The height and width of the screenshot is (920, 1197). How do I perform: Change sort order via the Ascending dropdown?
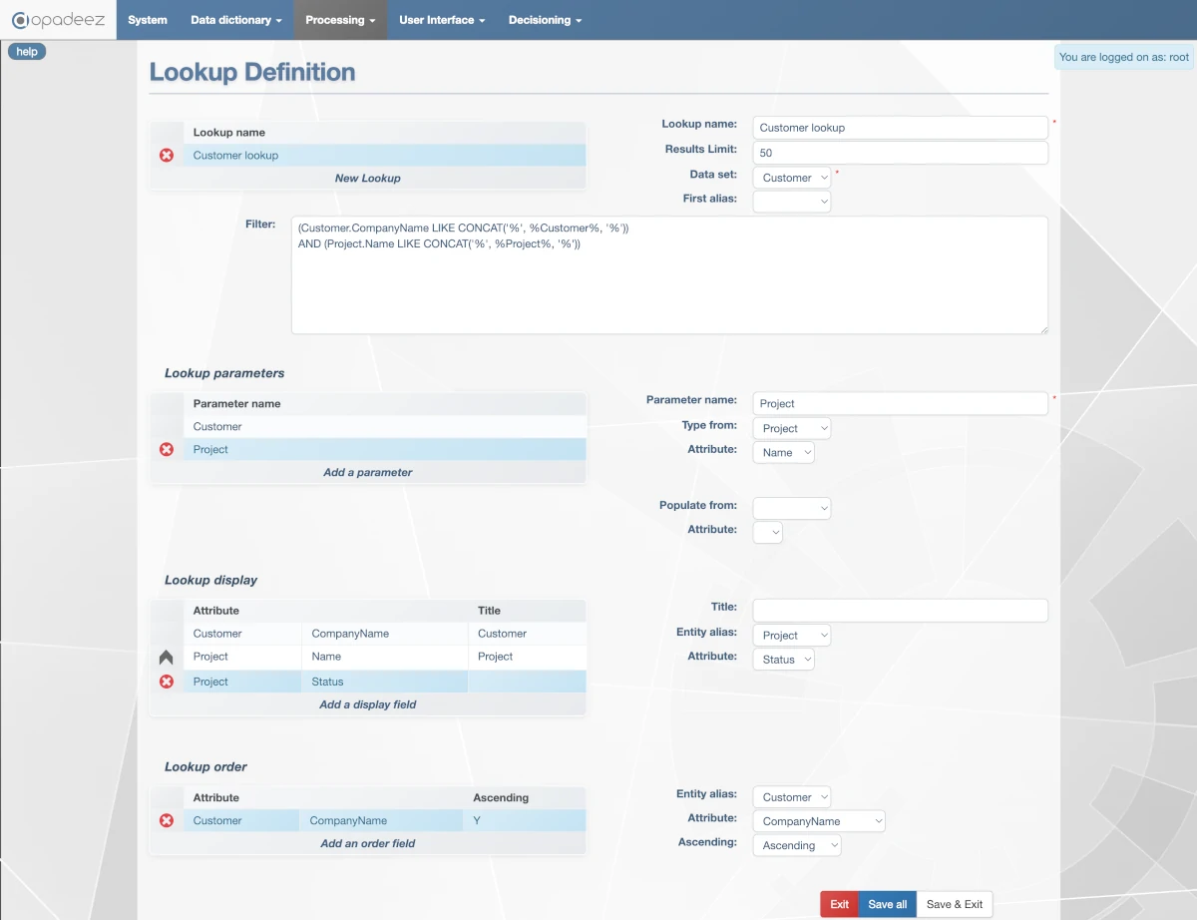coord(796,844)
